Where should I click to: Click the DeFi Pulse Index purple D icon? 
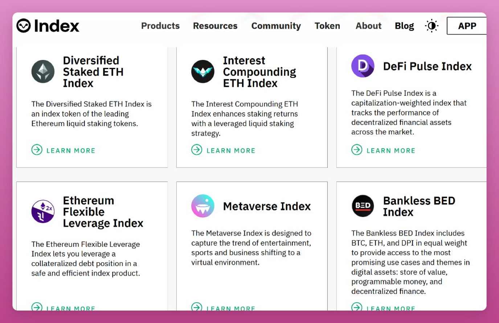363,66
